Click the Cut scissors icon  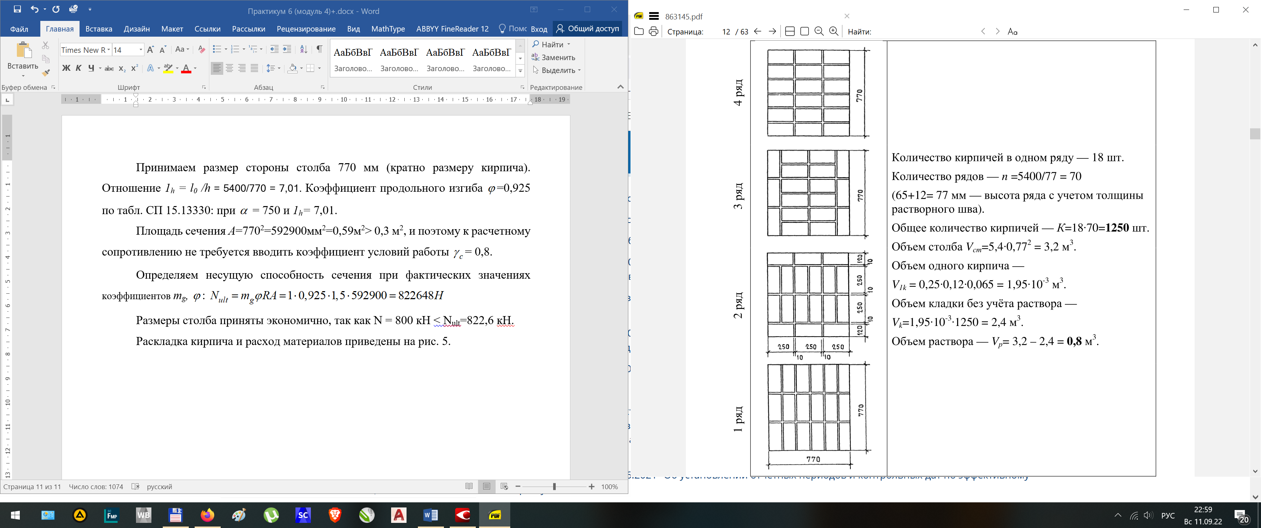point(45,45)
